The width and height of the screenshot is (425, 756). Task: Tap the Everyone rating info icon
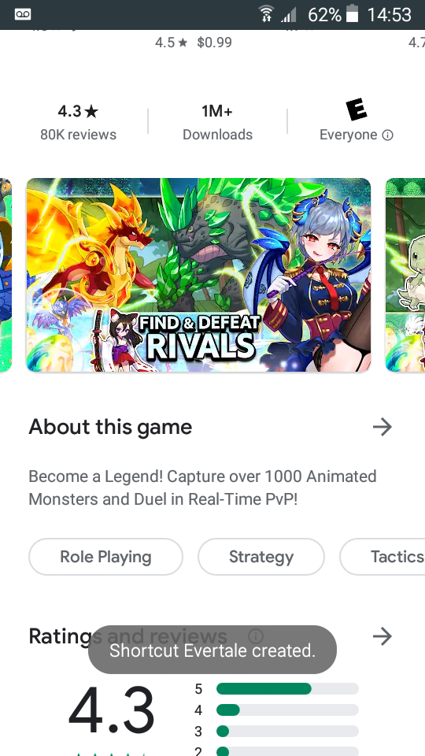pyautogui.click(x=387, y=135)
